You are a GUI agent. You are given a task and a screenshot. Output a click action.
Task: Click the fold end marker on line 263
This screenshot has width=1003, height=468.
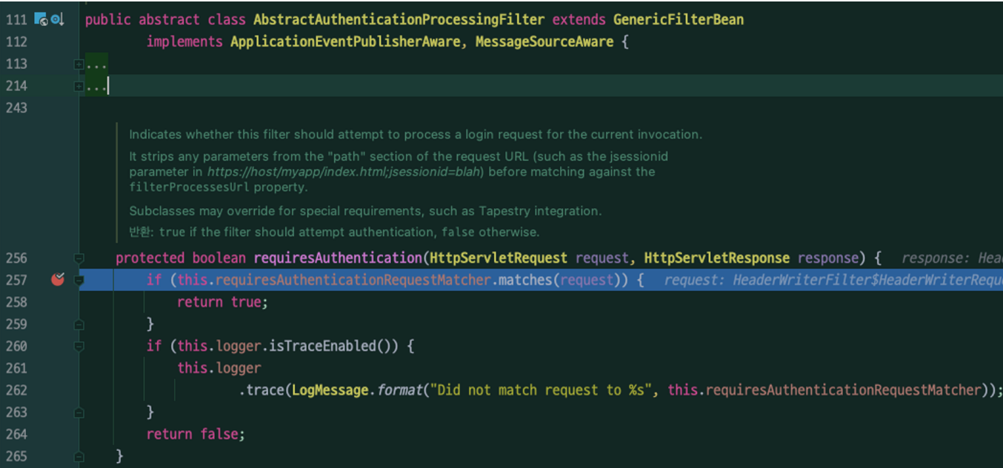click(x=79, y=412)
